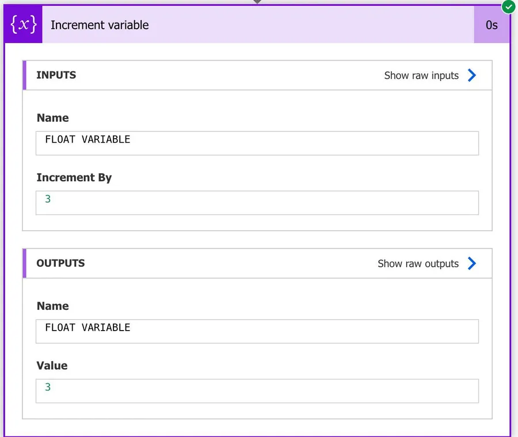The width and height of the screenshot is (518, 437).
Task: Click the connector arrow above the action card
Action: (x=257, y=2)
